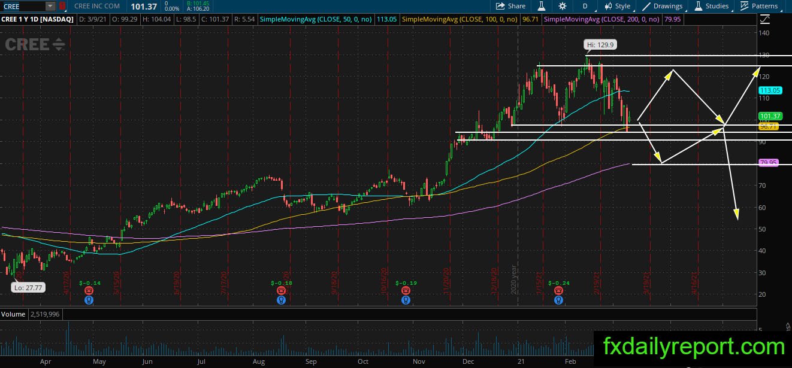Click the CREE chart watermark symbol
The width and height of the screenshot is (792, 368).
click(35, 44)
